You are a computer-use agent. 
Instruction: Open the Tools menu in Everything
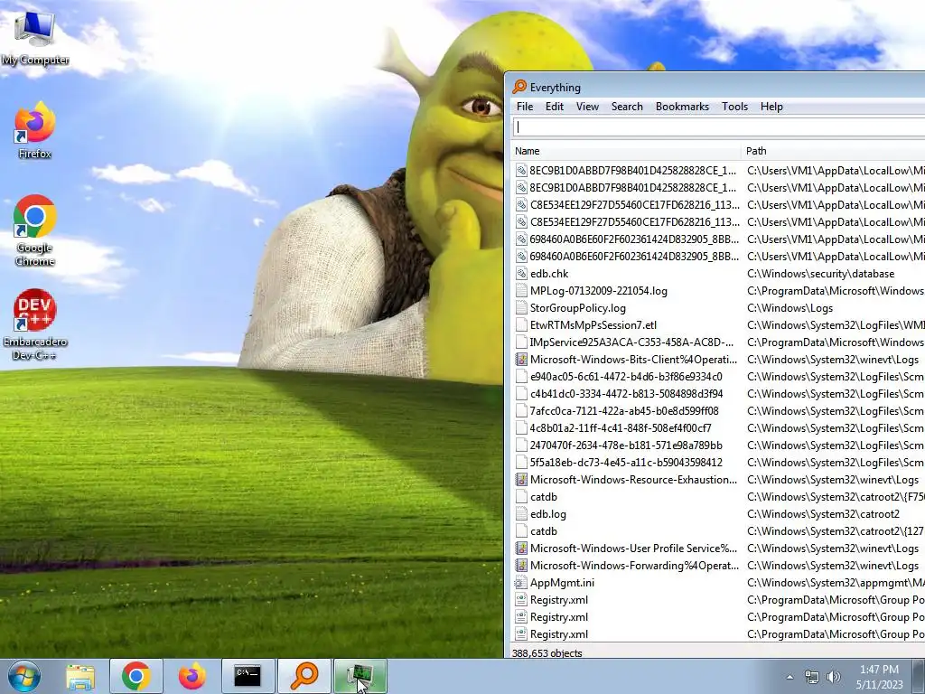click(x=734, y=107)
